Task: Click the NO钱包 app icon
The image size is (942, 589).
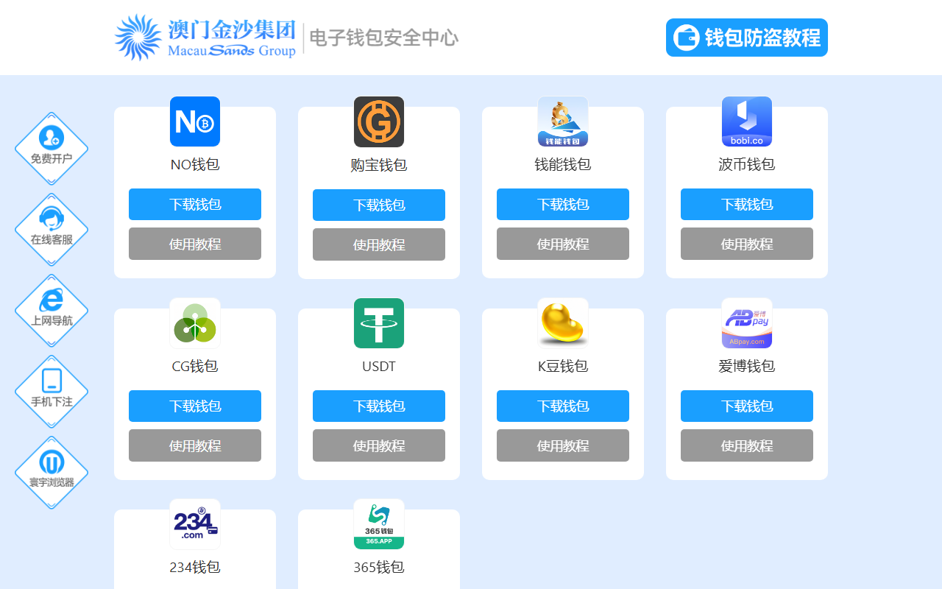Action: [195, 121]
